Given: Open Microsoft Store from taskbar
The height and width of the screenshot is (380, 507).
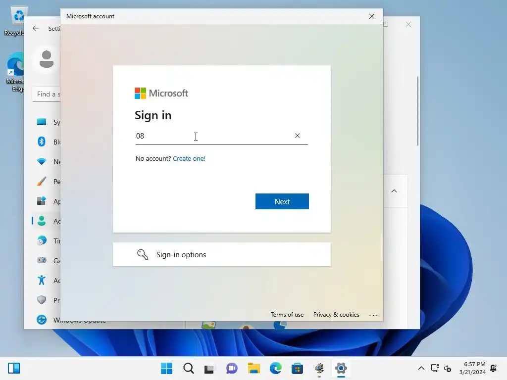Looking at the screenshot, I should coord(297,368).
